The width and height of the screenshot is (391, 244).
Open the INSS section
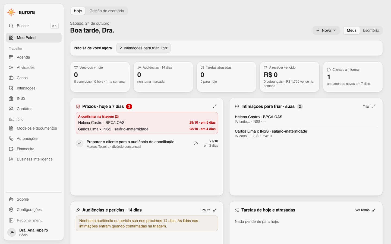[34, 98]
